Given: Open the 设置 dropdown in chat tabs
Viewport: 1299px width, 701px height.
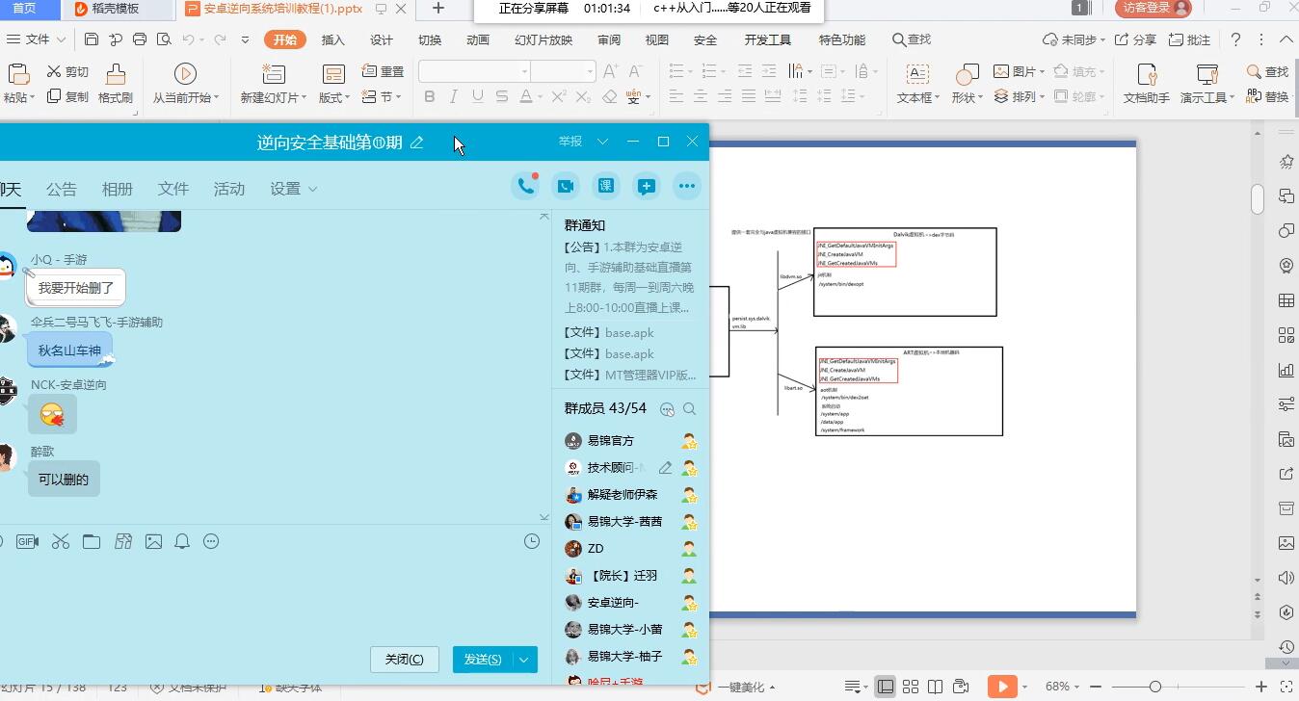Looking at the screenshot, I should click(294, 189).
